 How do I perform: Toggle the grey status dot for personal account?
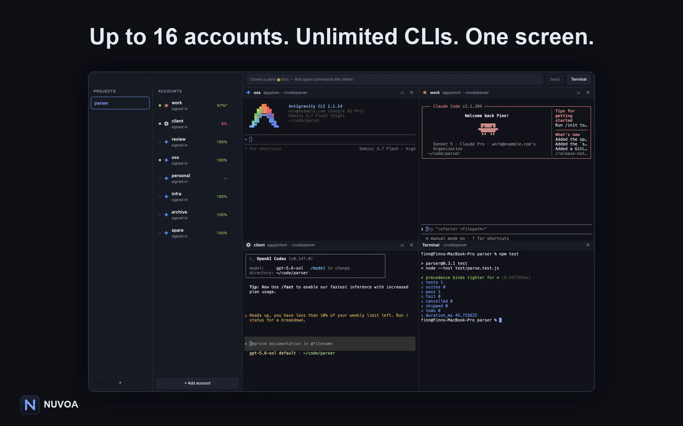[x=160, y=178]
